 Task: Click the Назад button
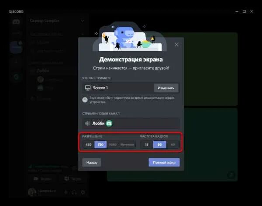tap(92, 162)
